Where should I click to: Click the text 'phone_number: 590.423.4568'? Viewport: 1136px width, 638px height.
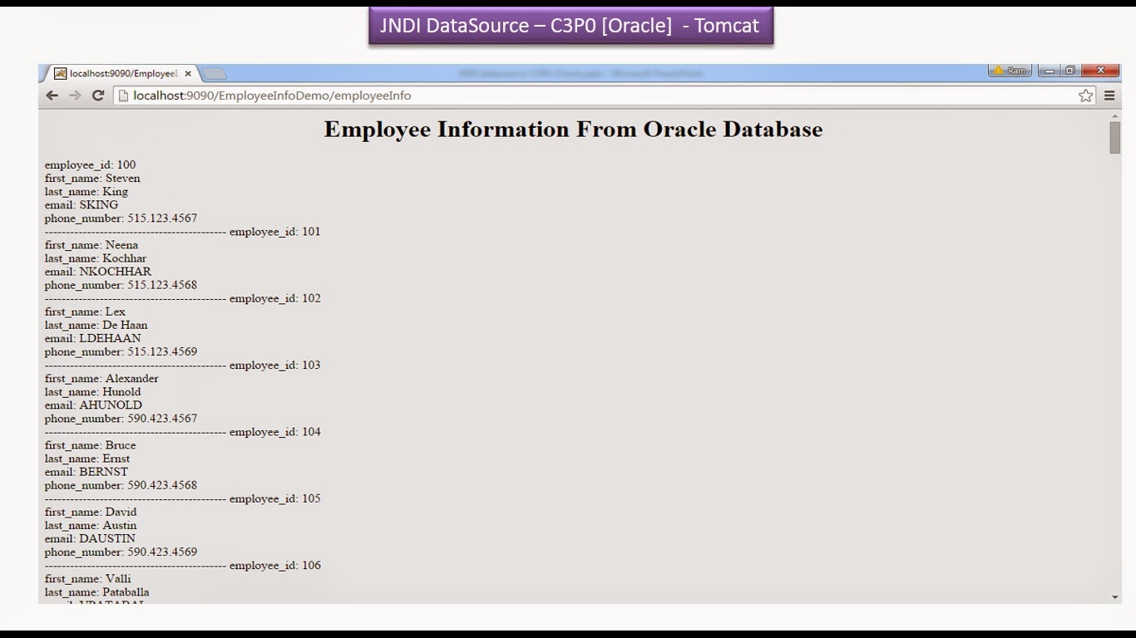pos(121,483)
